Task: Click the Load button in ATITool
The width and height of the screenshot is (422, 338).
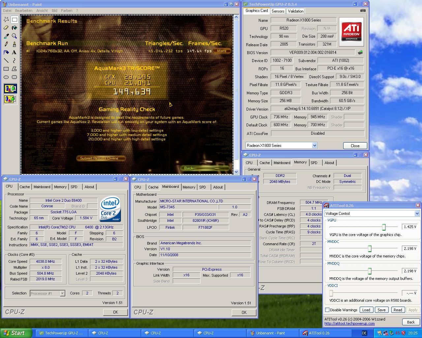Action: 366,310
